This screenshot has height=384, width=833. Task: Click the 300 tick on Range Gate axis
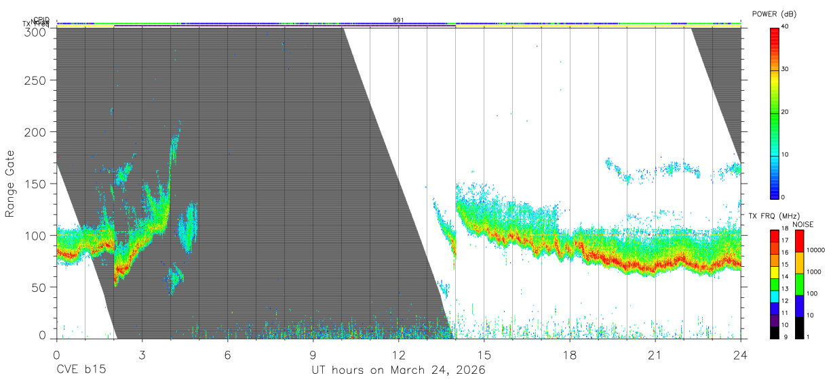click(x=35, y=31)
